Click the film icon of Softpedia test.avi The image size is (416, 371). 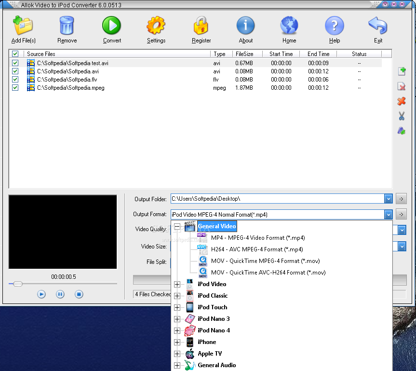coord(31,63)
